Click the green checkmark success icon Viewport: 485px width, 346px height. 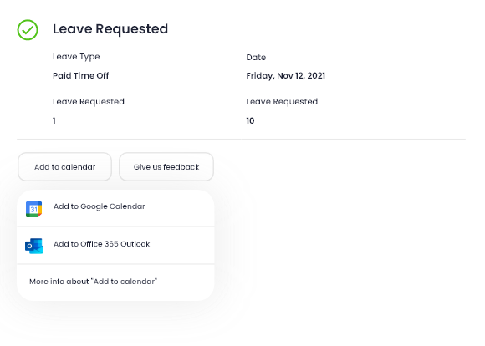coord(28,30)
